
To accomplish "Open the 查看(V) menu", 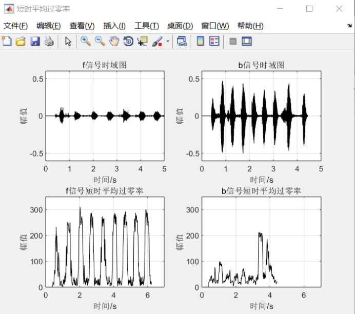I will [82, 26].
